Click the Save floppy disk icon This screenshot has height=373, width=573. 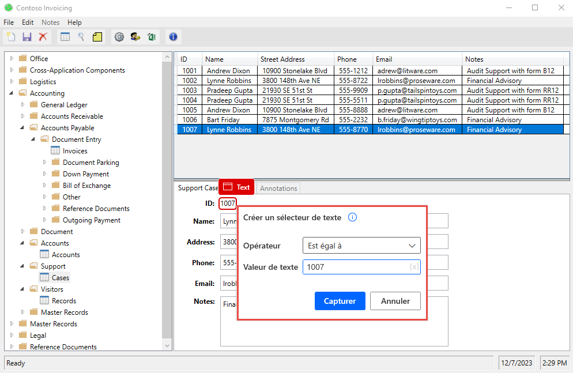point(27,37)
